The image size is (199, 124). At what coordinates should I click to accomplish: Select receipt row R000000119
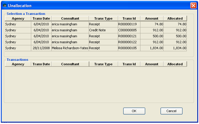96,24
